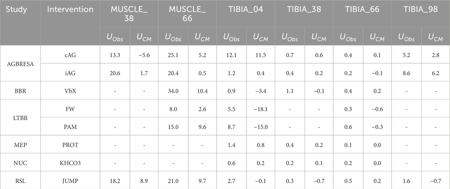Click the −18.1 value in the FW row
Image resolution: width=450 pixels, height=189 pixels.
pyautogui.click(x=260, y=109)
